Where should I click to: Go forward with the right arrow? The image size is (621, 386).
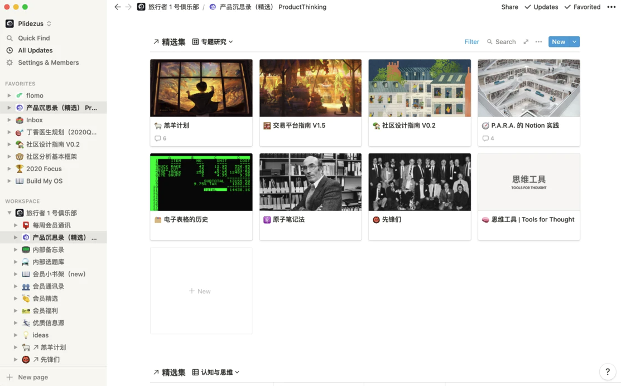tap(128, 7)
